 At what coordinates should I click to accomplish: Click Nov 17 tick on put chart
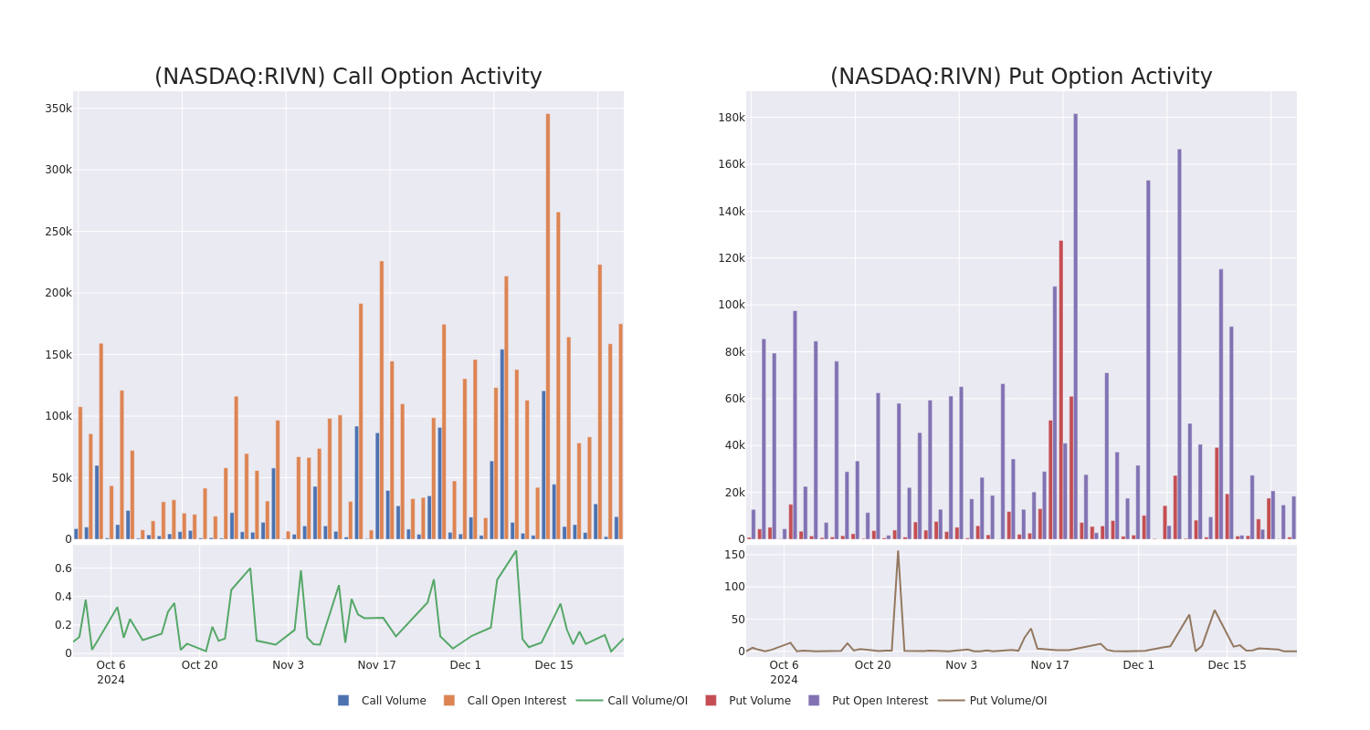tap(1050, 665)
